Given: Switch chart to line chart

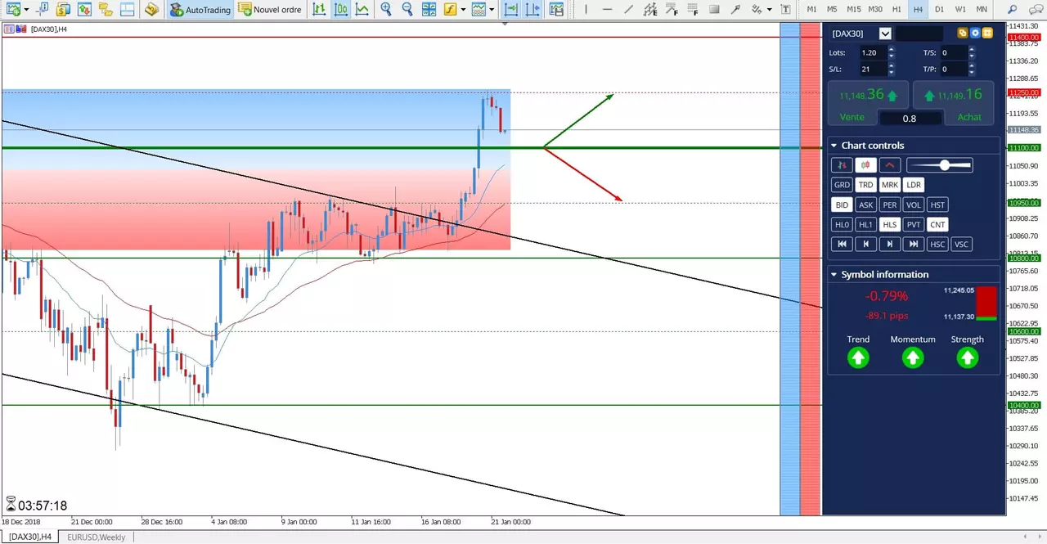Looking at the screenshot, I should click(x=362, y=10).
